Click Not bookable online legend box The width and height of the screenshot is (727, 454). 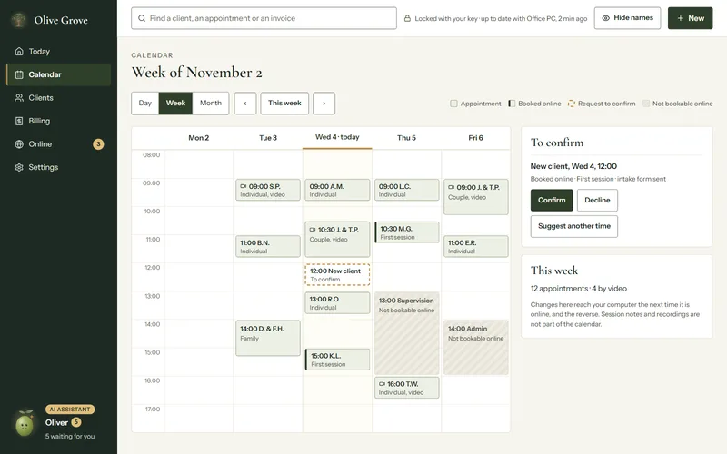(646, 104)
